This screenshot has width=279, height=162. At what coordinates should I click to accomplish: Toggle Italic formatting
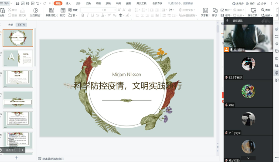[88, 15]
